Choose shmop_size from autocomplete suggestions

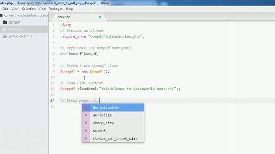(113, 123)
